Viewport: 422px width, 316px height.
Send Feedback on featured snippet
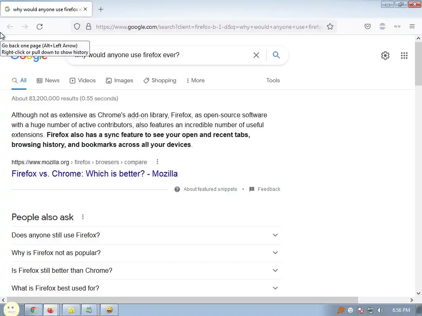pyautogui.click(x=265, y=189)
